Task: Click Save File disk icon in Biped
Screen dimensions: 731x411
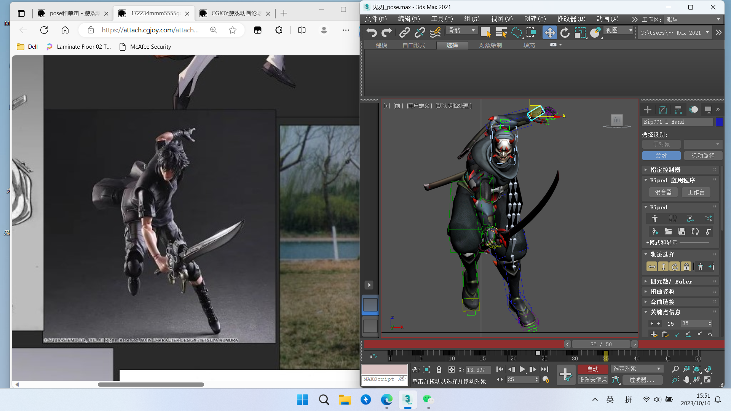Action: coord(682,231)
